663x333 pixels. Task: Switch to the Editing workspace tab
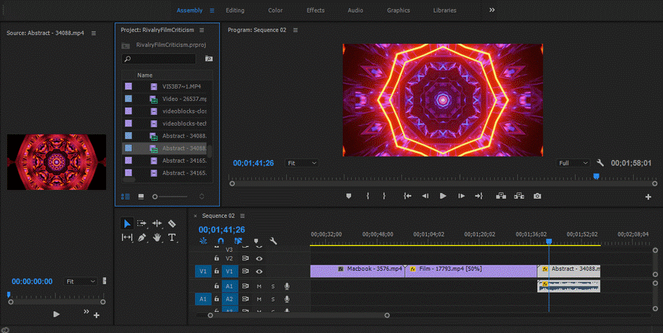[234, 10]
